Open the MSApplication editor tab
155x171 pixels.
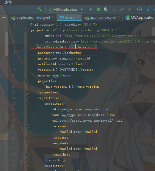(140, 18)
